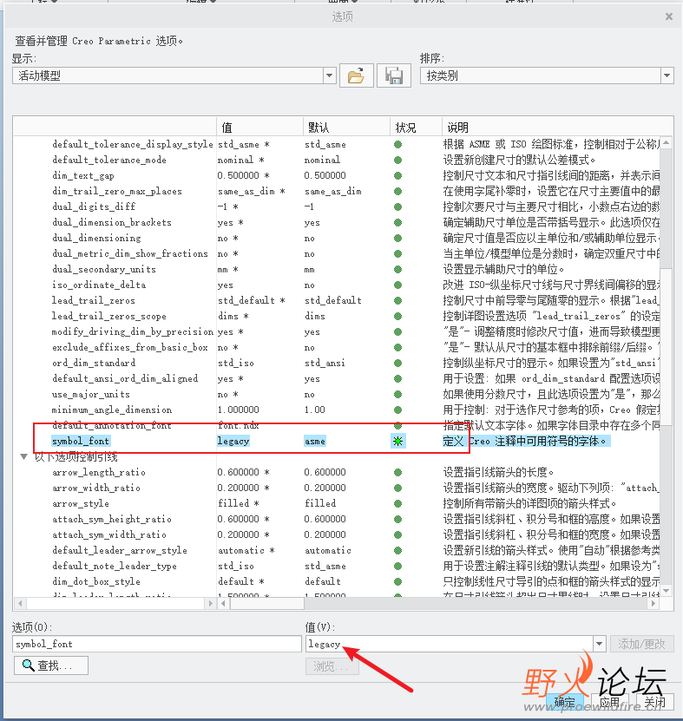Select the default_note_leader_type option
Viewport: 683px width, 721px height.
(114, 566)
